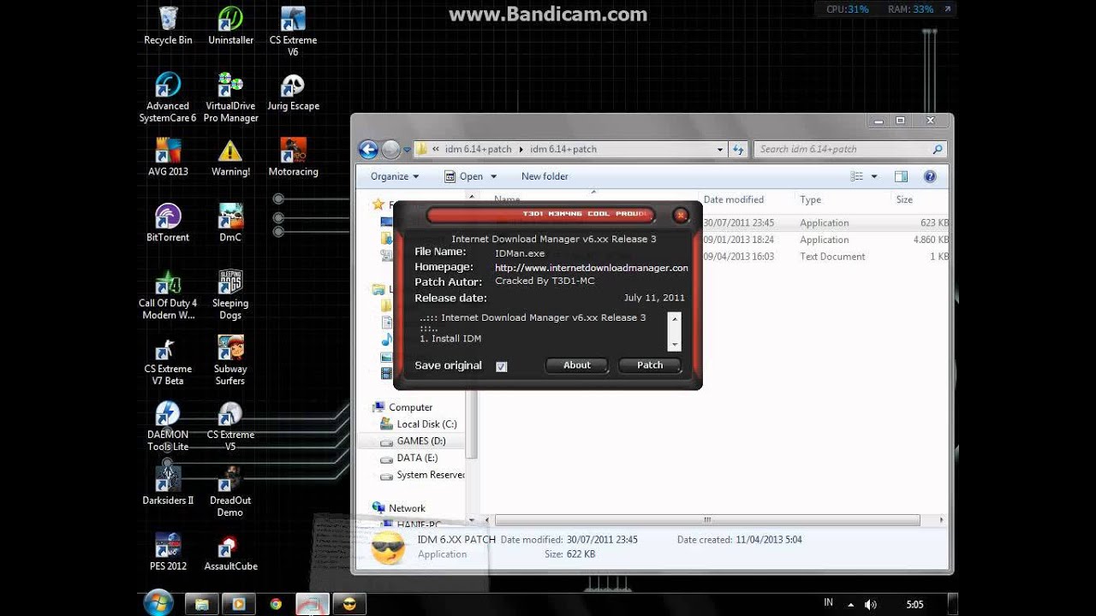The width and height of the screenshot is (1096, 616).
Task: Expand the arrow next to Open
Action: pyautogui.click(x=493, y=176)
